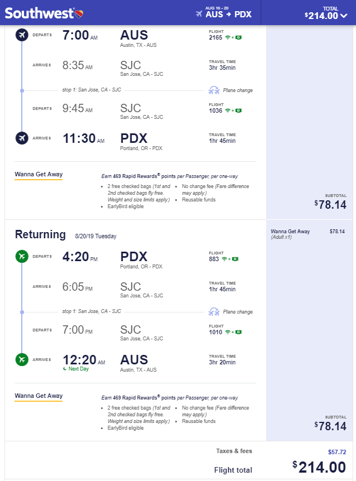
Task: Click the dark departure plane icon at 7:00 AM
Action: [22, 35]
